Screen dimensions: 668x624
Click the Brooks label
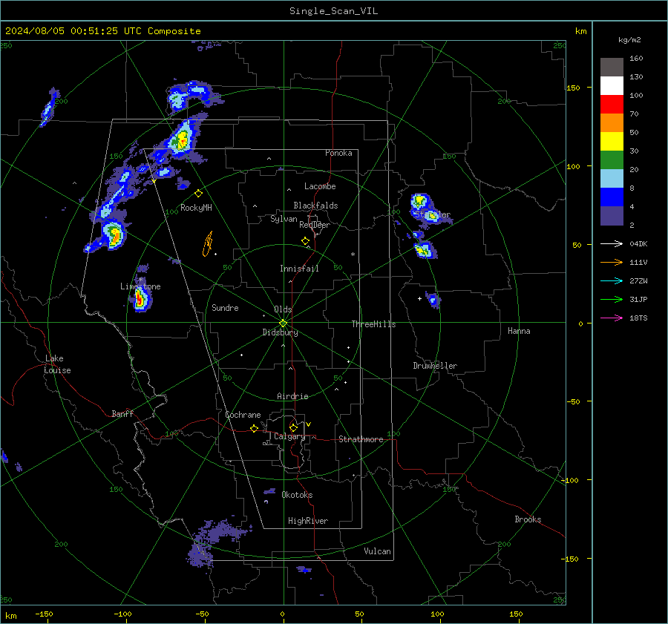(528, 519)
